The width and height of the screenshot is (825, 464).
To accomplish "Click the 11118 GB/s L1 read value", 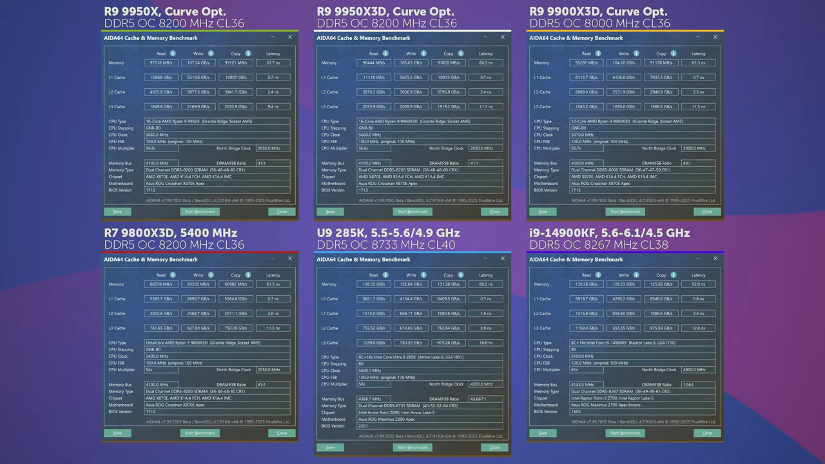I will pyautogui.click(x=373, y=77).
